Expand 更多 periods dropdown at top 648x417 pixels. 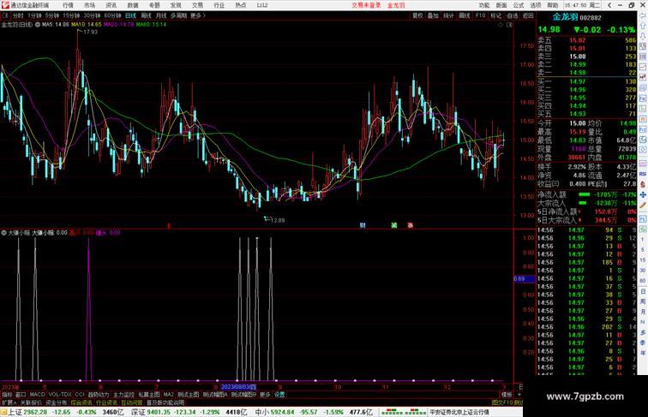(197, 15)
